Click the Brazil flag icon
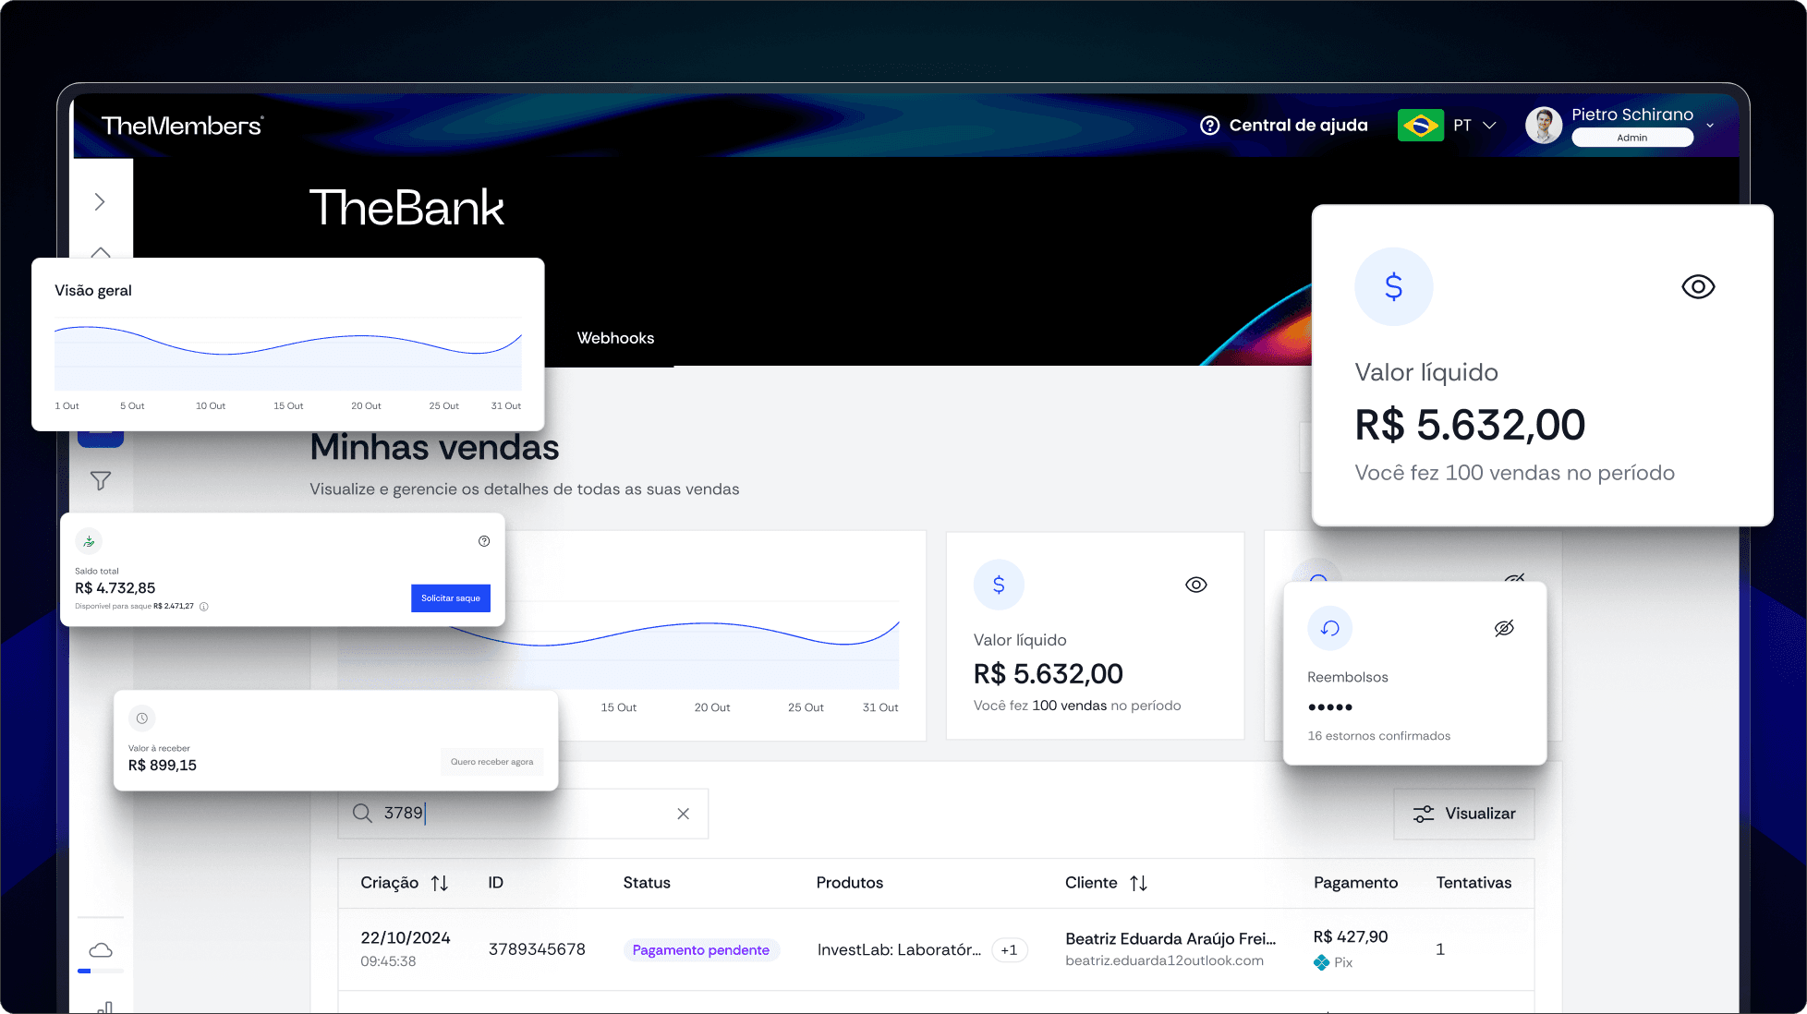Viewport: 1807px width, 1014px height. [x=1420, y=126]
